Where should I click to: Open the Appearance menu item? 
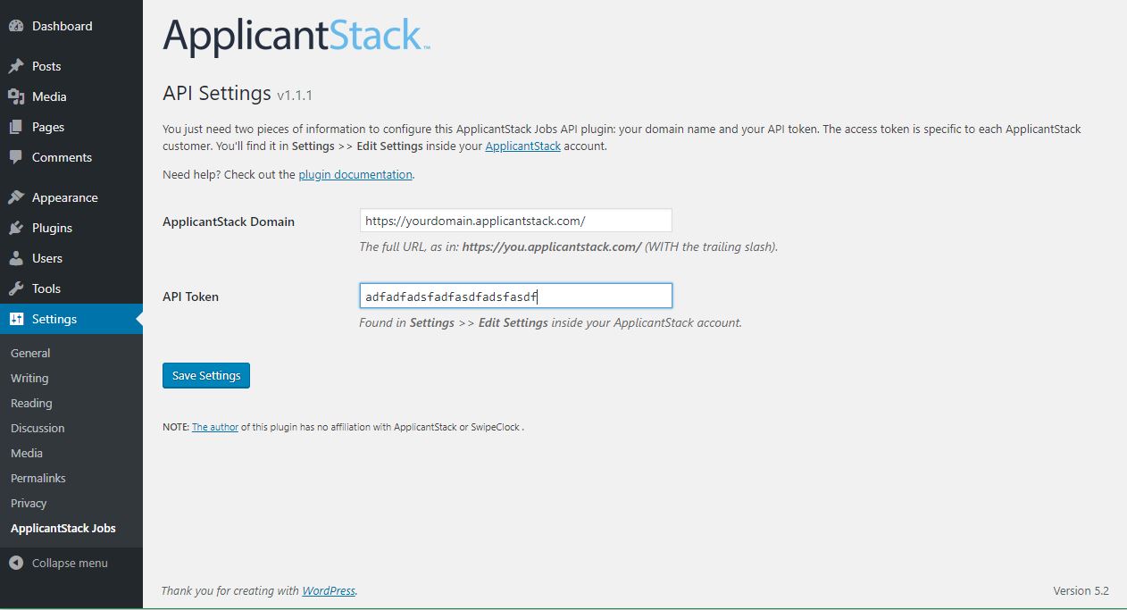71,197
